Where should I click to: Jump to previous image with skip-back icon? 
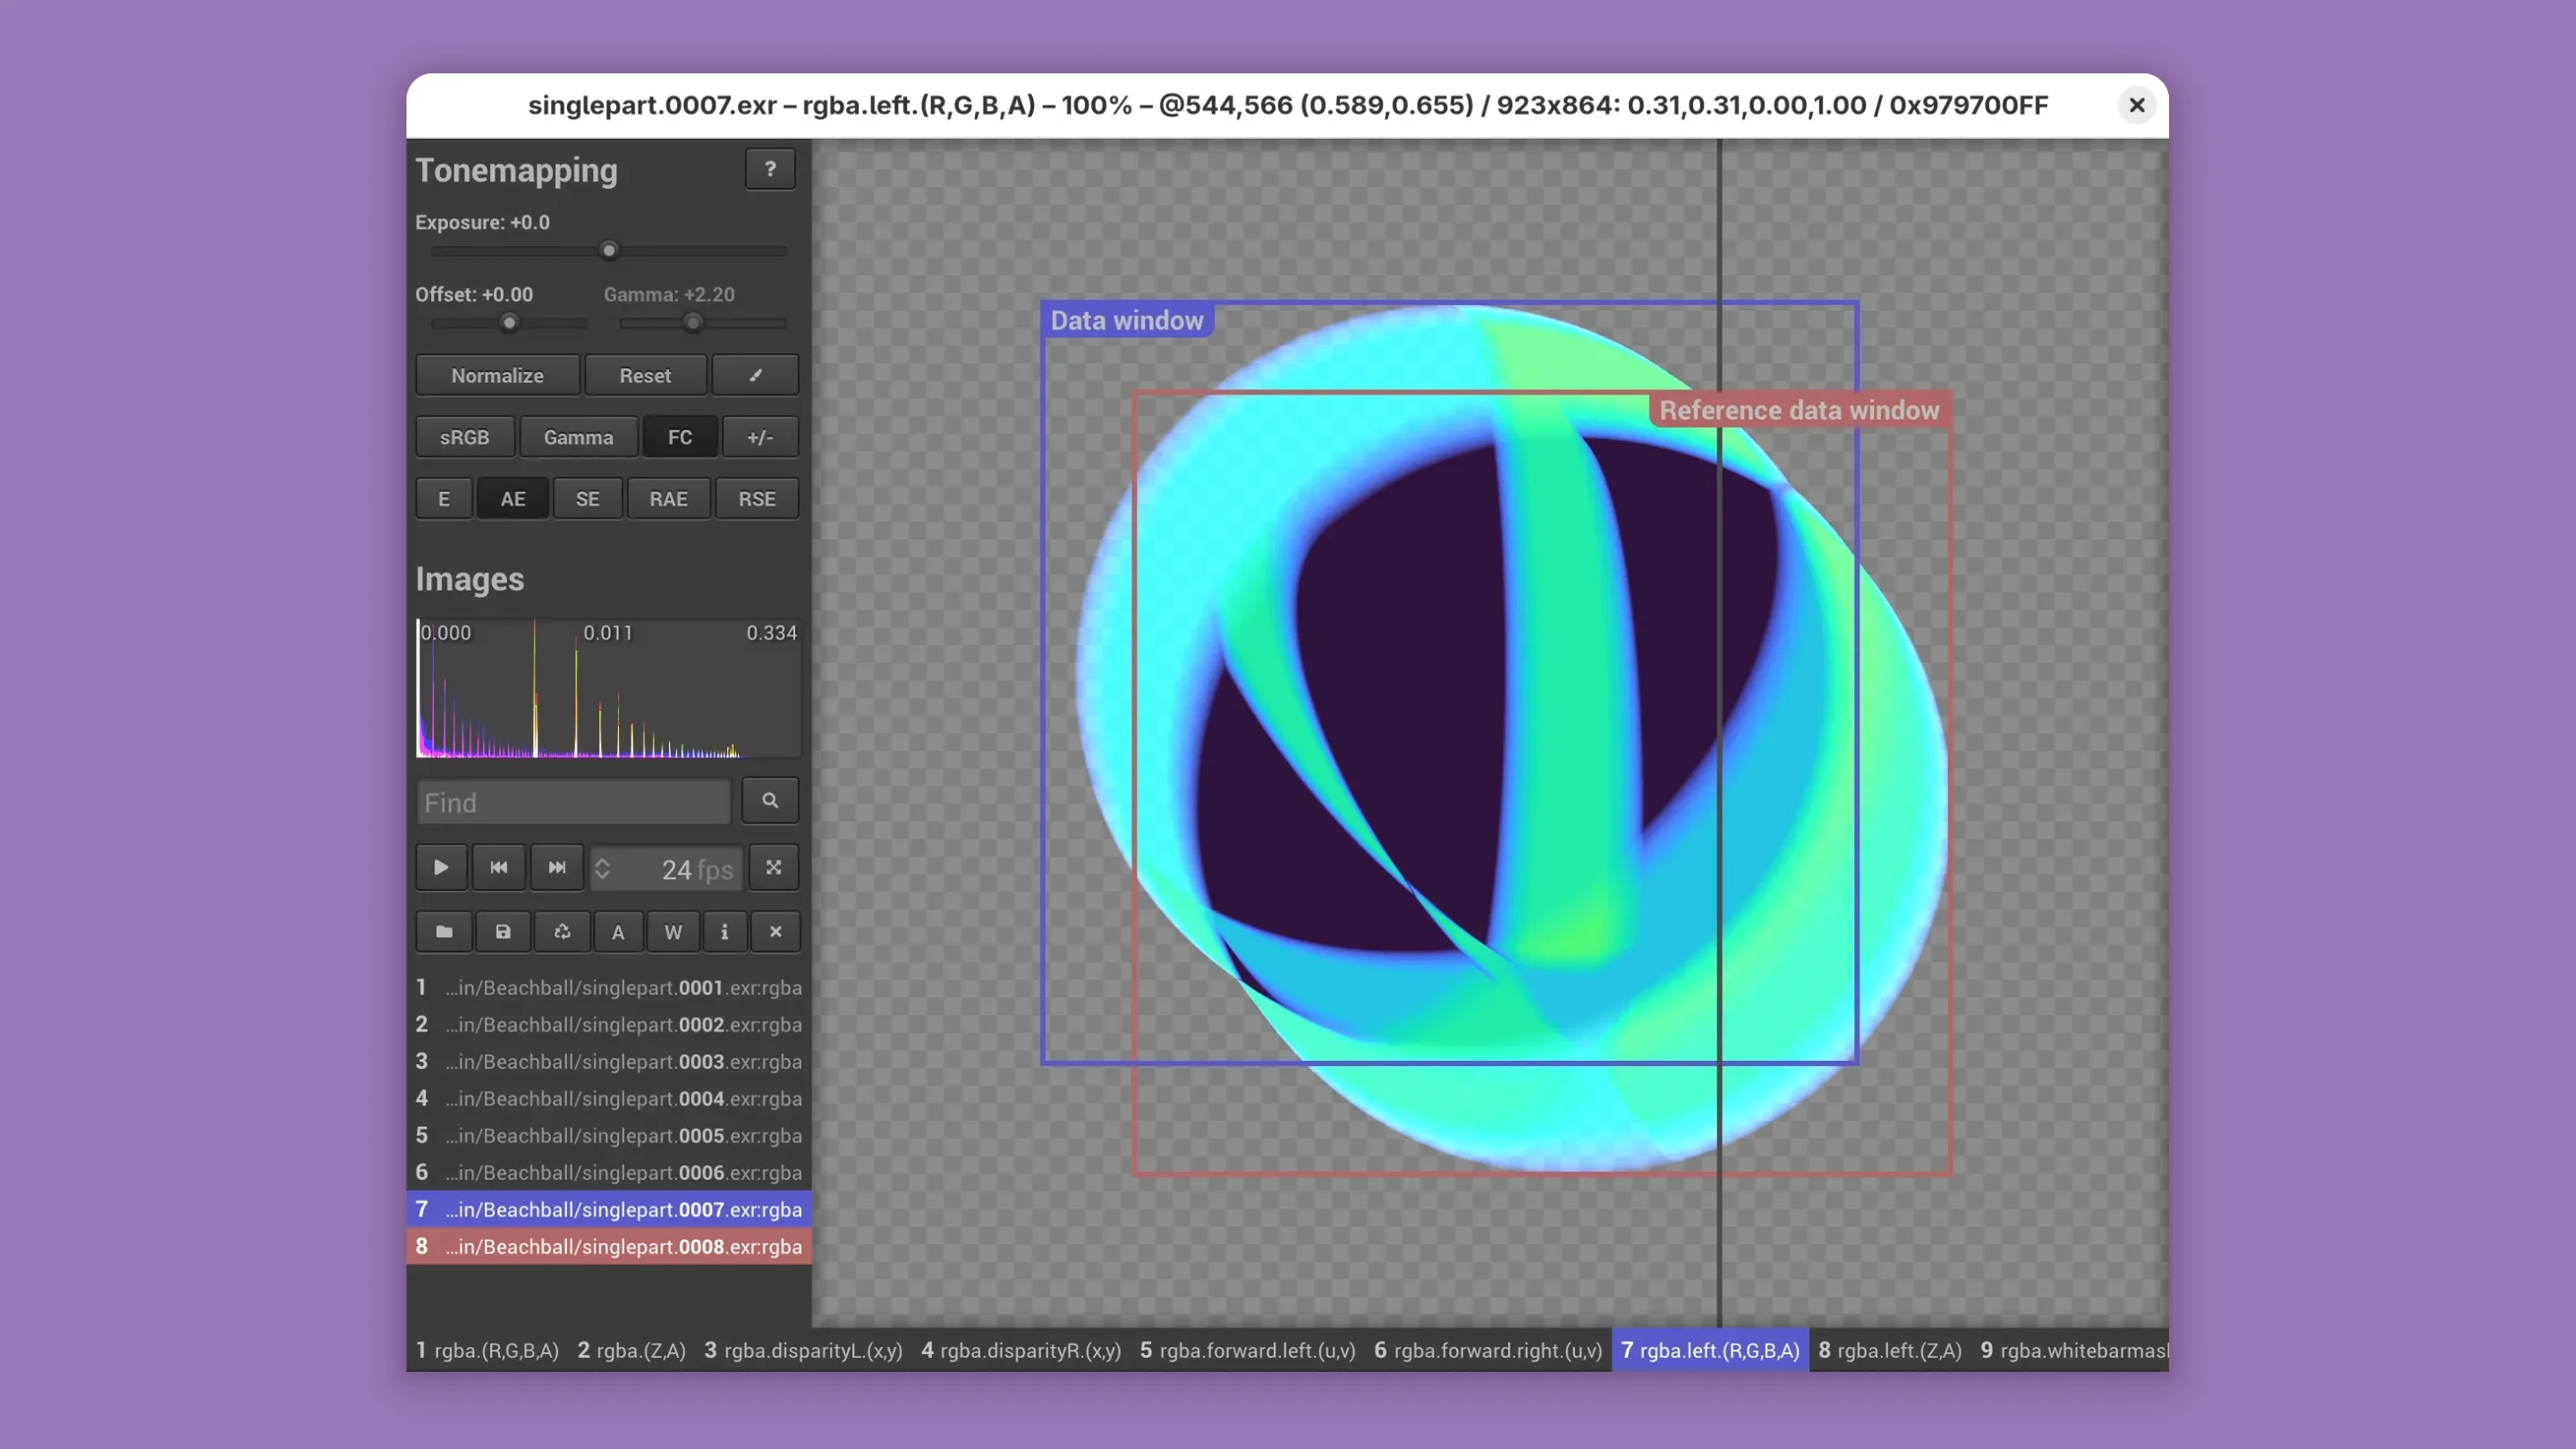tap(498, 868)
